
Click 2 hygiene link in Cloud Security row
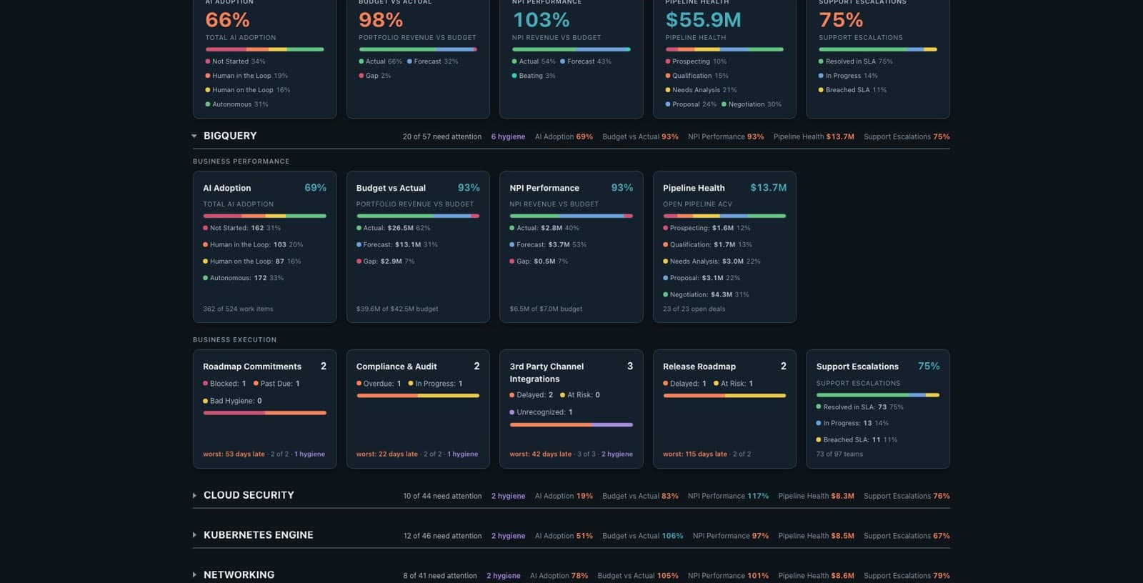(x=508, y=496)
